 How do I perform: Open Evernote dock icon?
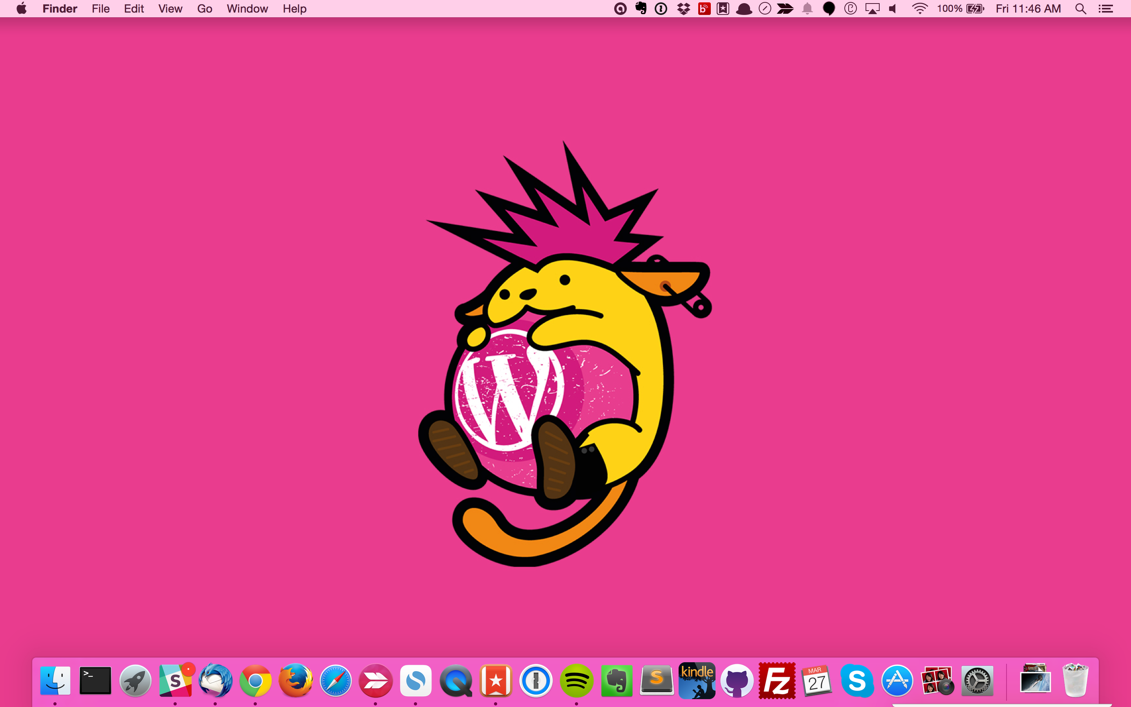(x=617, y=681)
